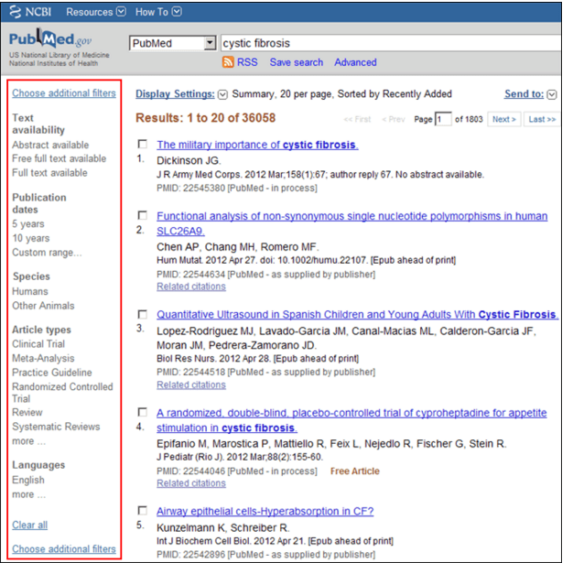Open the PubMed database dropdown
573x563 pixels.
tap(209, 43)
